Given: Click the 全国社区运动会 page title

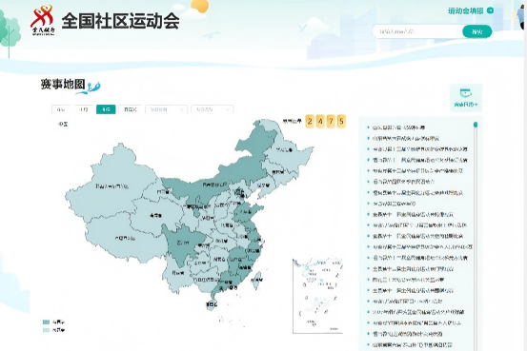Looking at the screenshot, I should 120,21.
